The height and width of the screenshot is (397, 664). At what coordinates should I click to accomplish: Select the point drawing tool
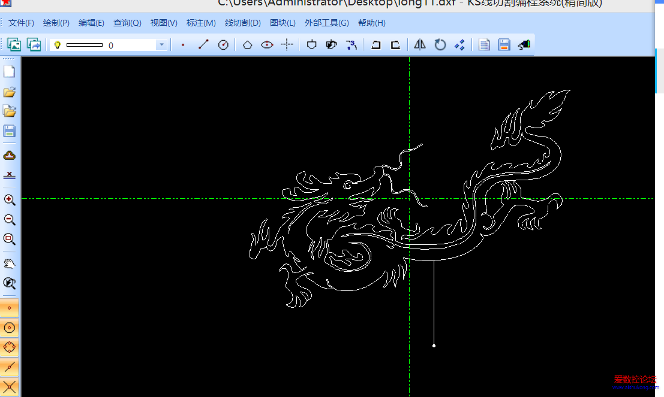tap(183, 45)
